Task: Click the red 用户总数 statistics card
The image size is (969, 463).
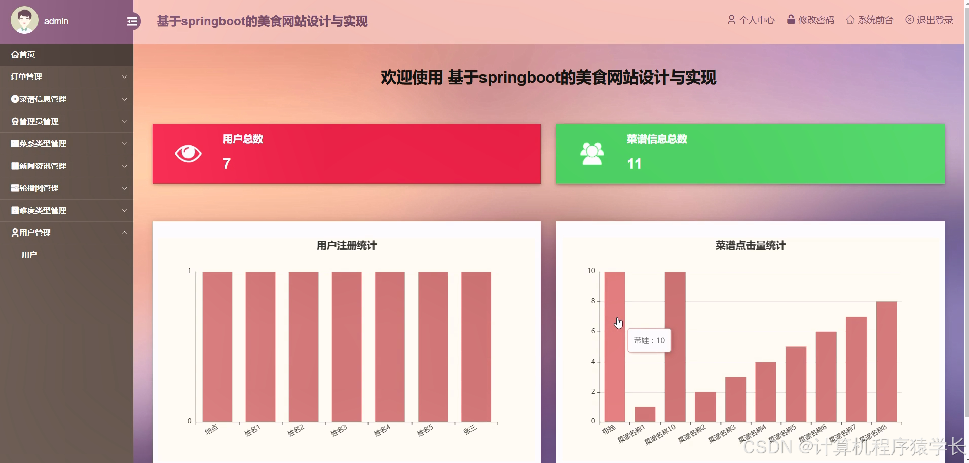Action: click(x=347, y=153)
